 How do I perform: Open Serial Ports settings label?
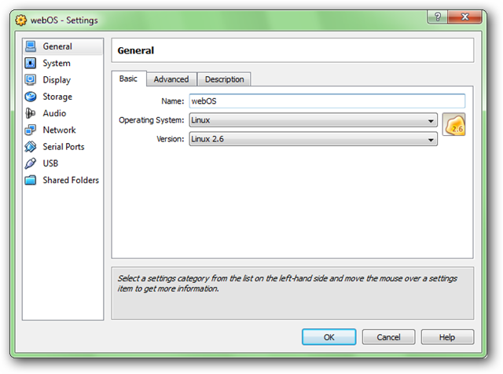64,147
